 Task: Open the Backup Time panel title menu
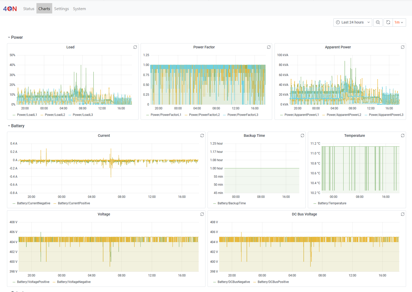[254, 136]
